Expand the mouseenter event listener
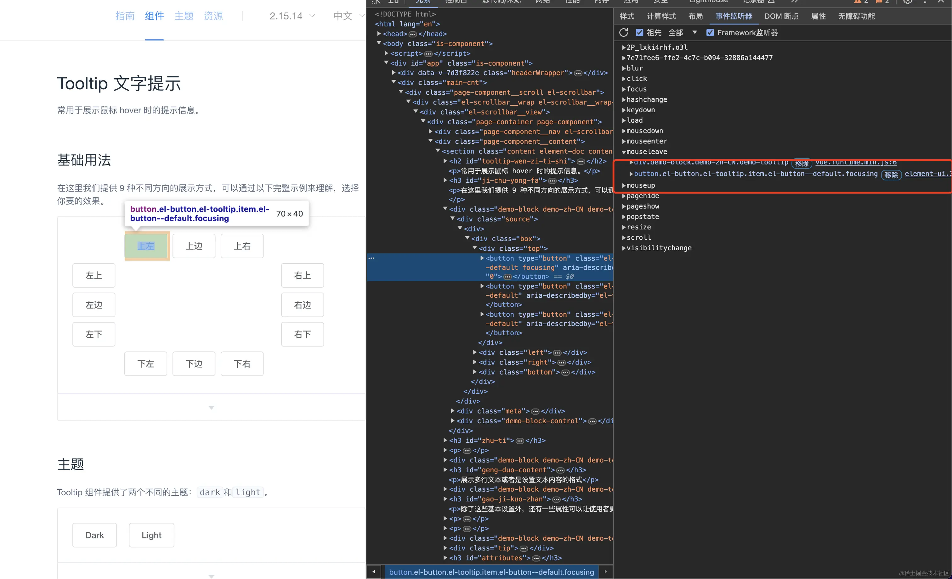 [x=624, y=141]
